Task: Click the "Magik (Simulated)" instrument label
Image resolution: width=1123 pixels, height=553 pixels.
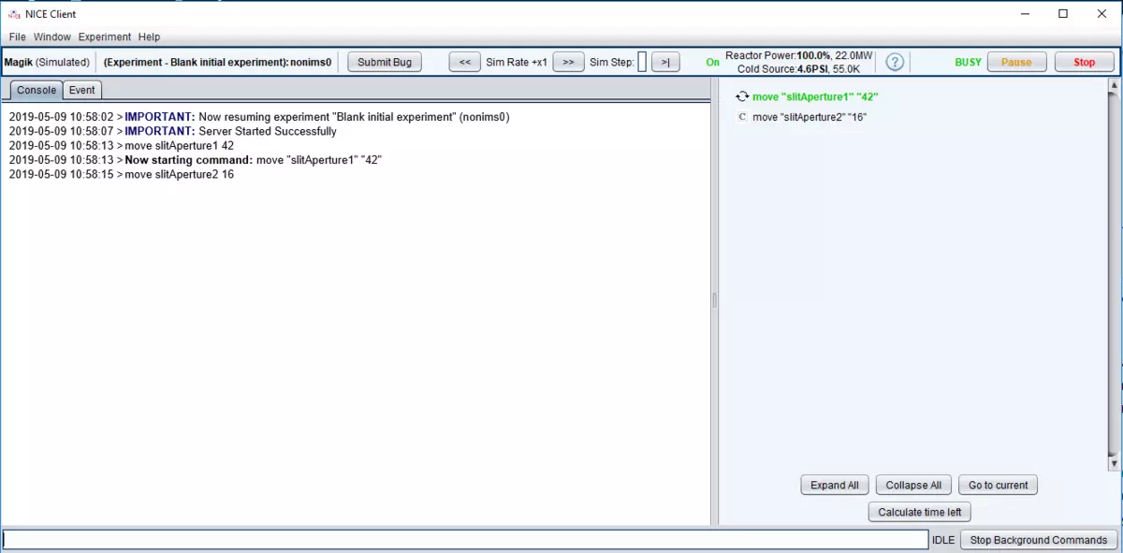Action: point(47,63)
